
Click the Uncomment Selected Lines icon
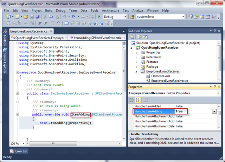[59, 23]
